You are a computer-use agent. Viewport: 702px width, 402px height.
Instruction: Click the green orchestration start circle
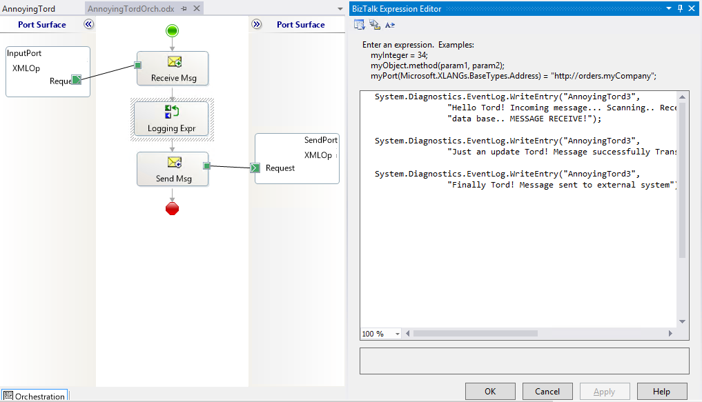point(173,30)
